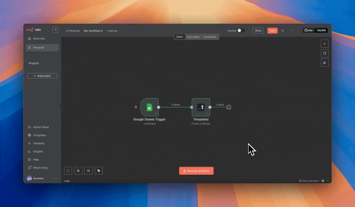
Task: Expand the logs panel chevron
Action: (x=327, y=181)
